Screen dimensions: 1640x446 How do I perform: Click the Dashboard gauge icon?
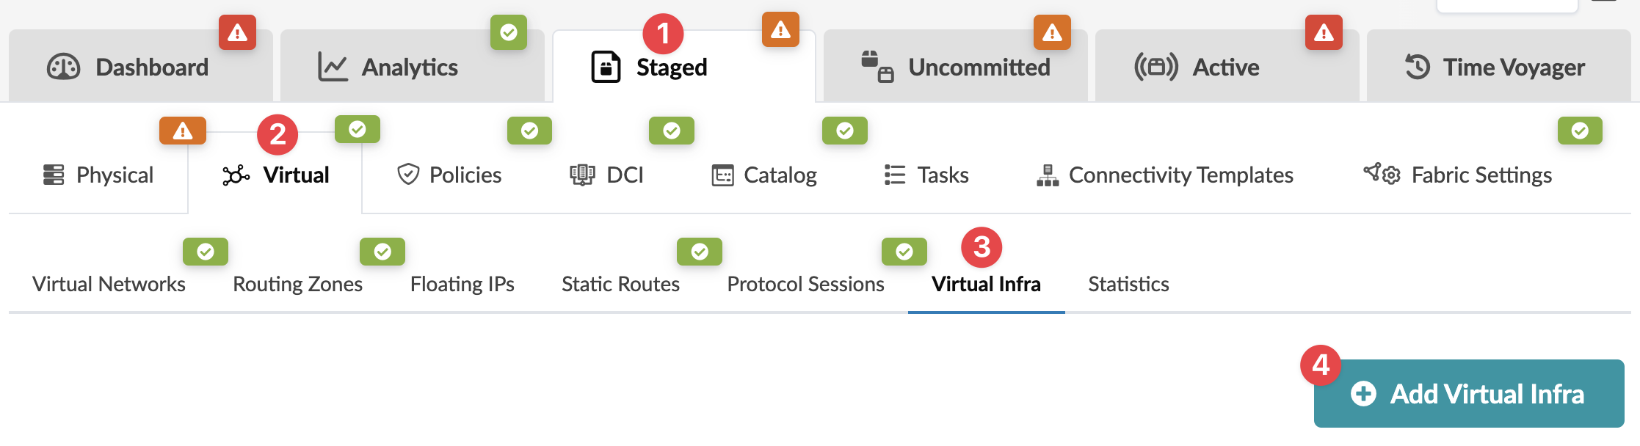64,67
